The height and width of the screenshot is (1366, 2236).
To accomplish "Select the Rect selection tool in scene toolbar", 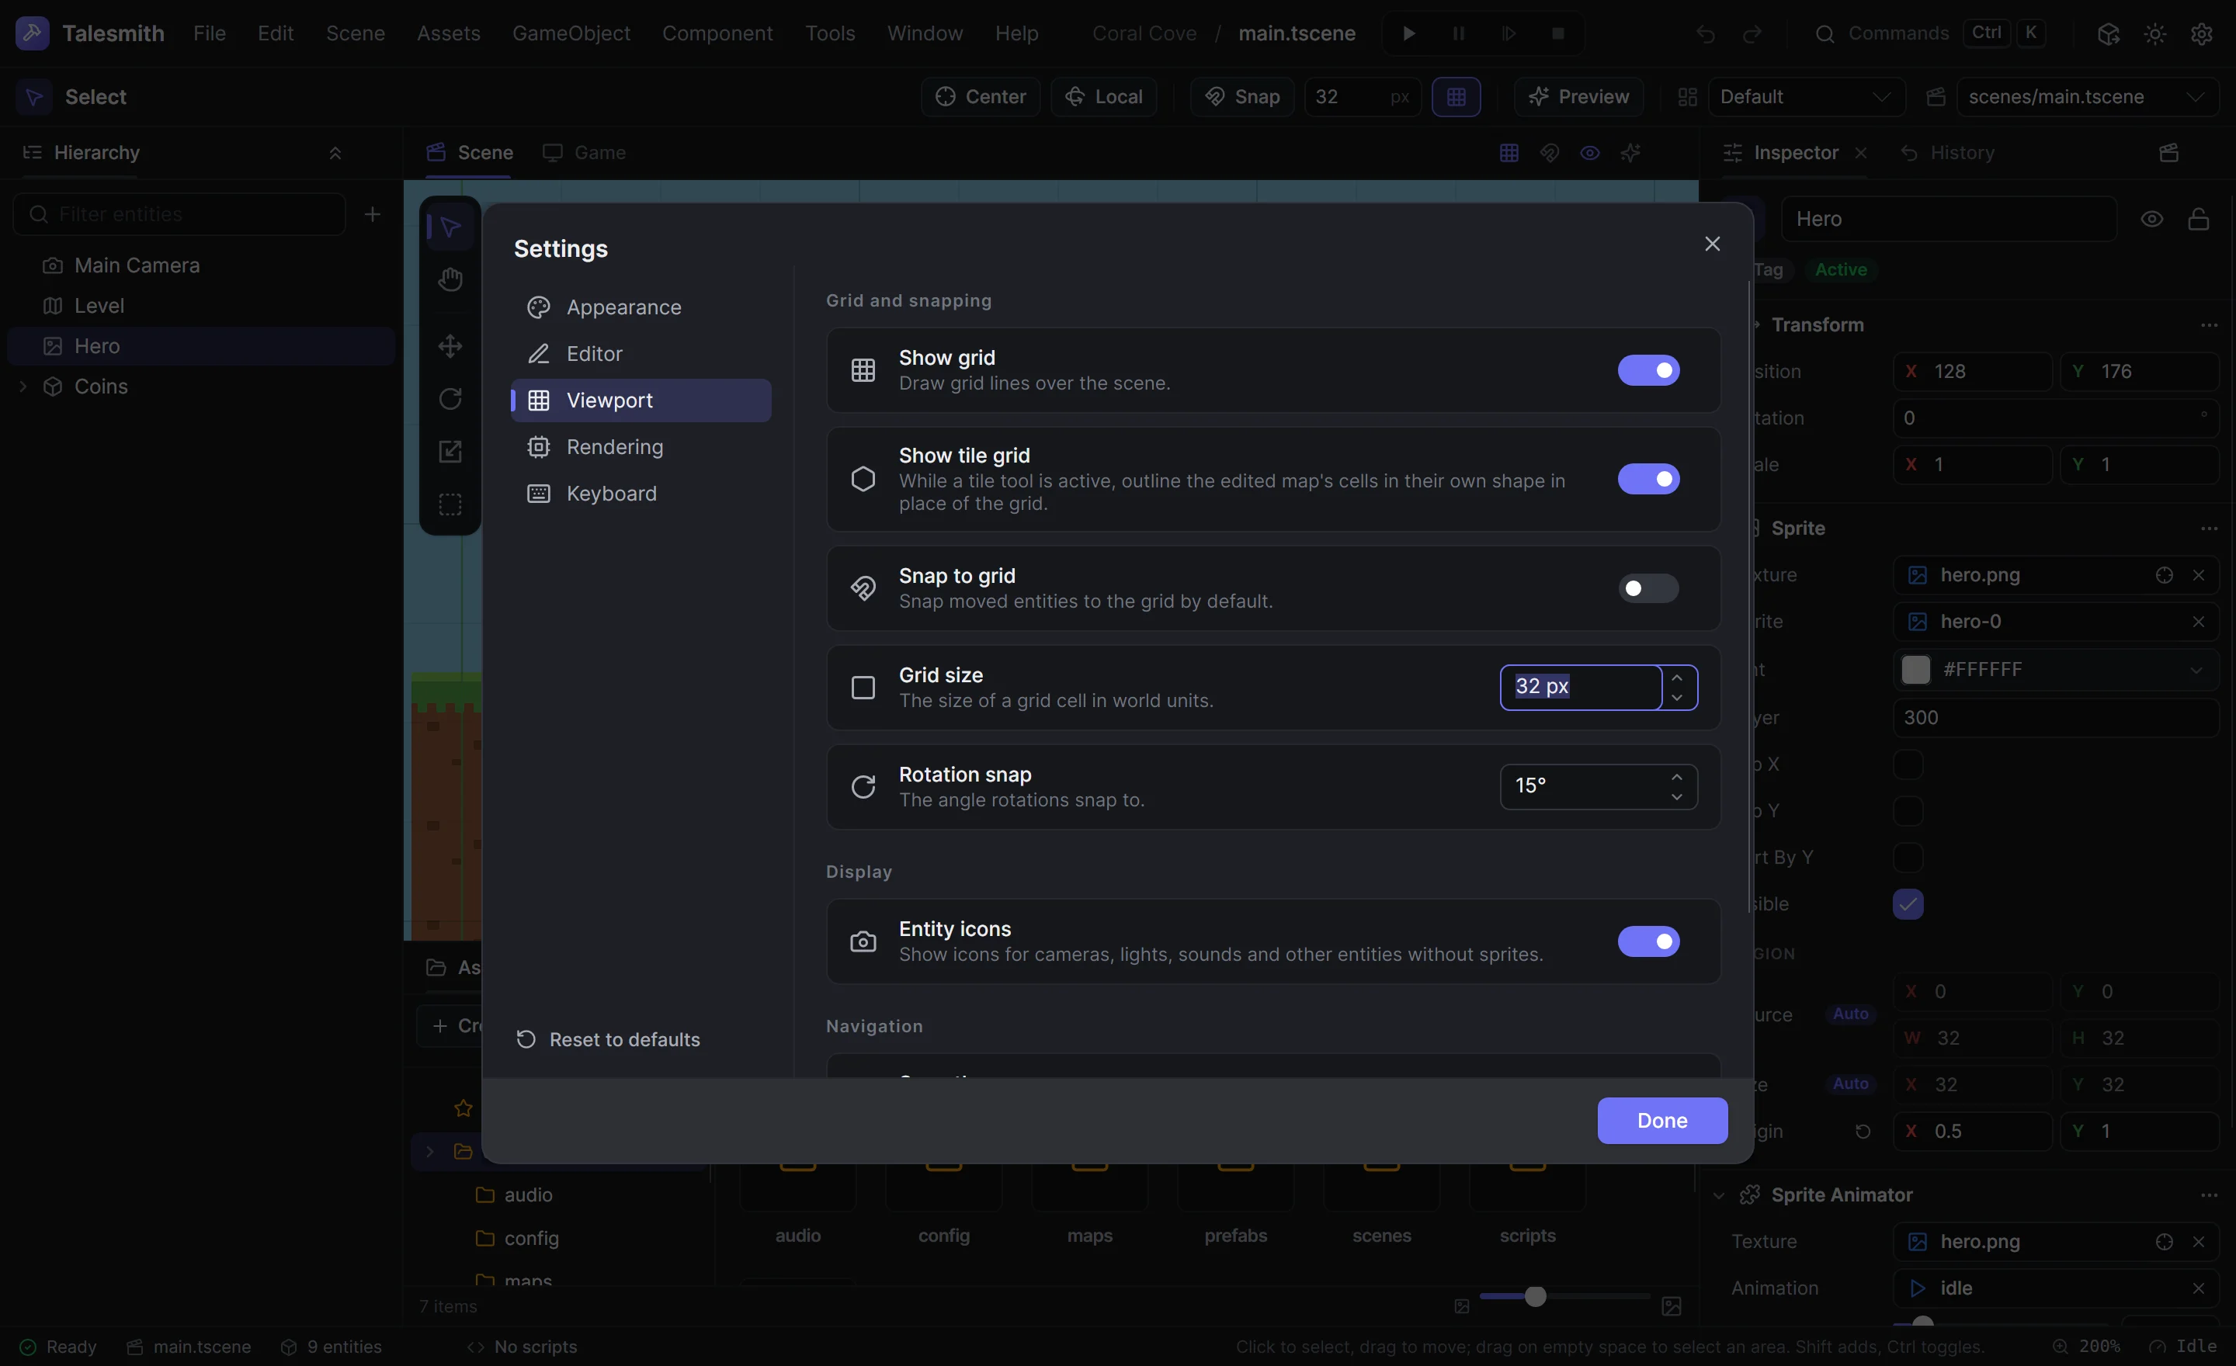I will pyautogui.click(x=450, y=504).
